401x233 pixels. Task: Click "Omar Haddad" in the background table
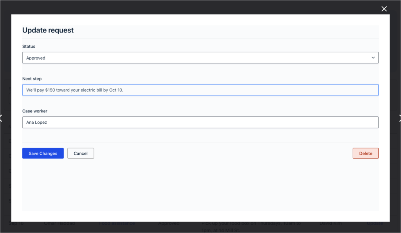coord(60,223)
